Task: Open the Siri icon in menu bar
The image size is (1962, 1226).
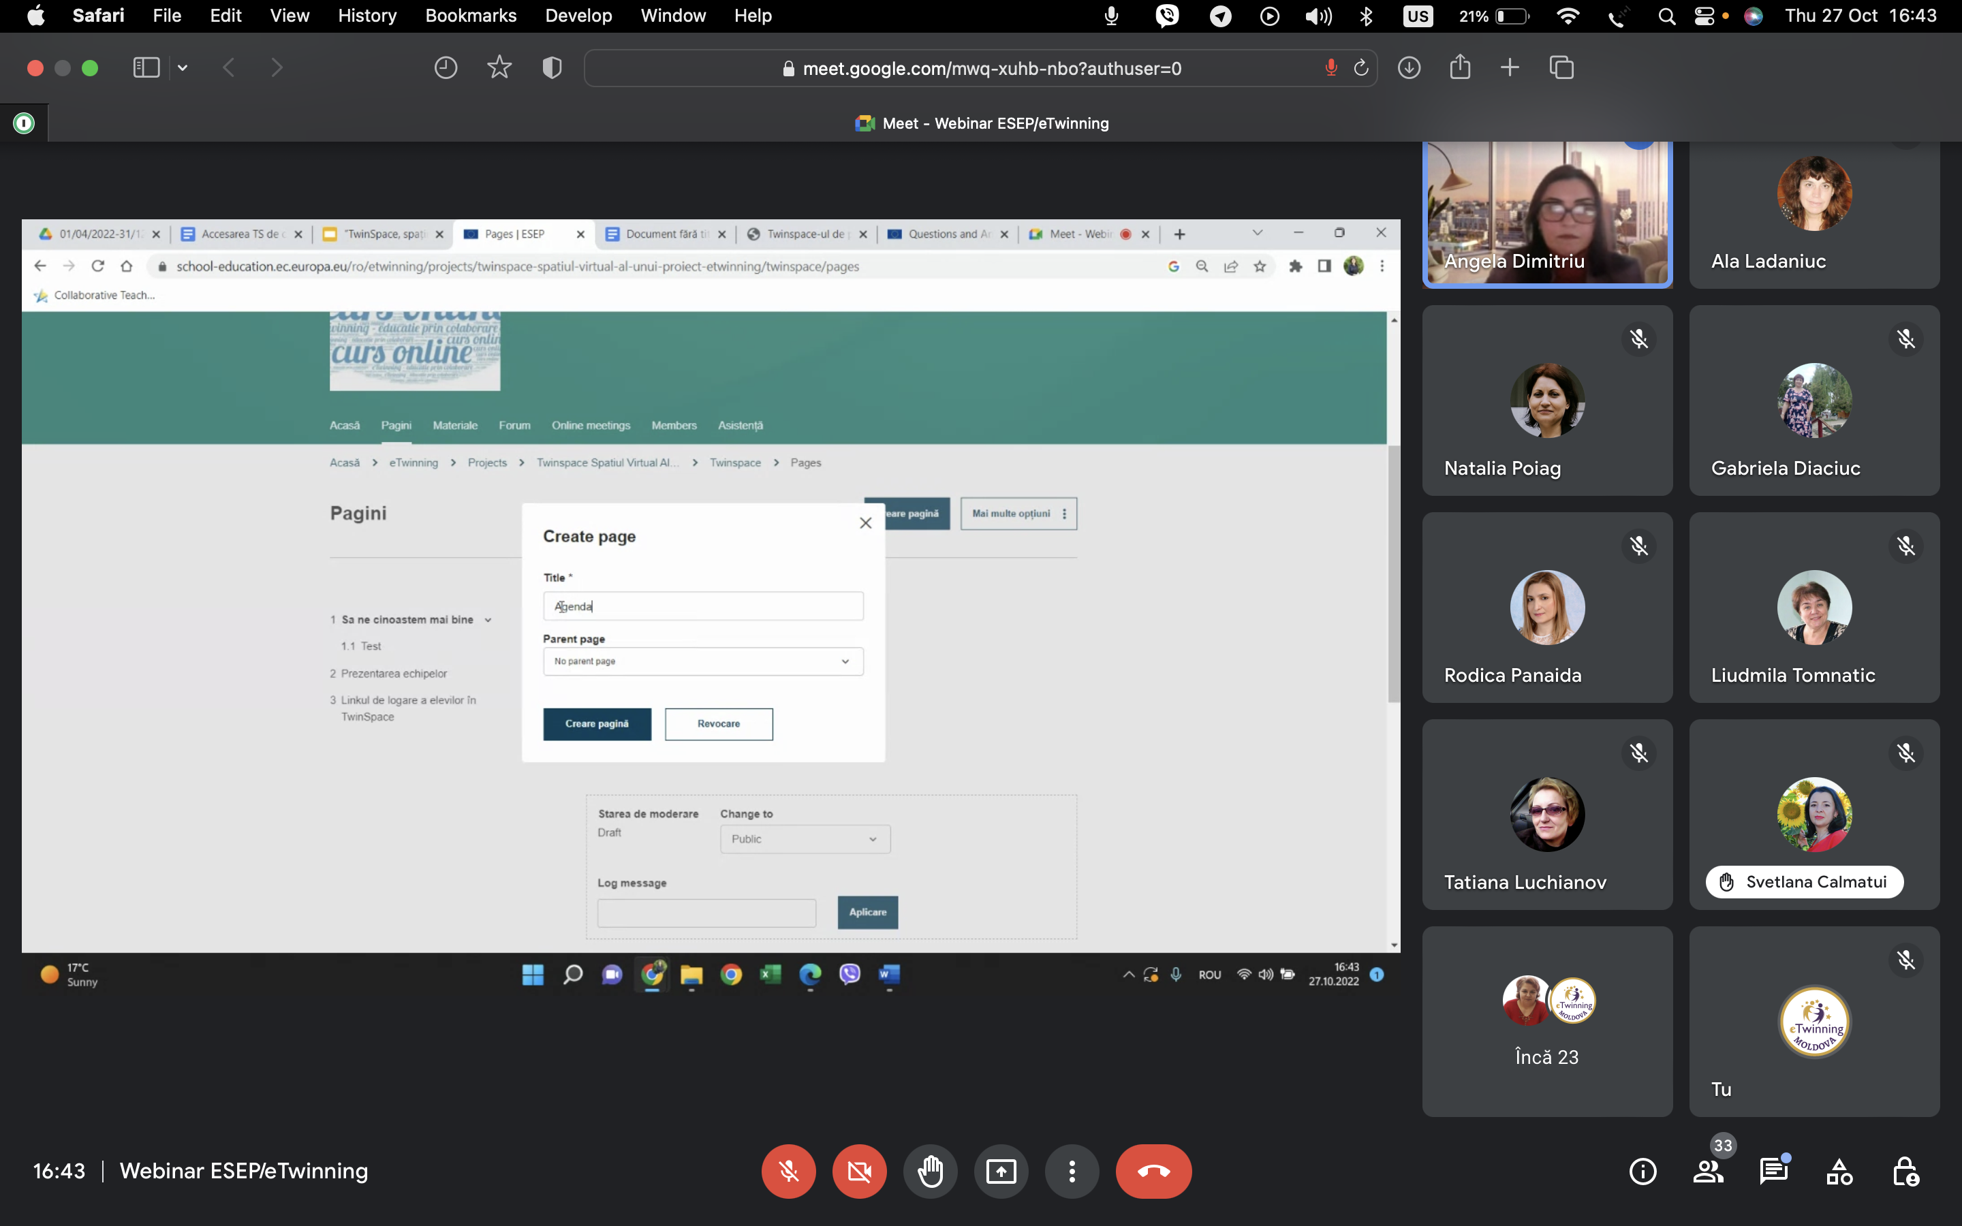Action: [1753, 16]
